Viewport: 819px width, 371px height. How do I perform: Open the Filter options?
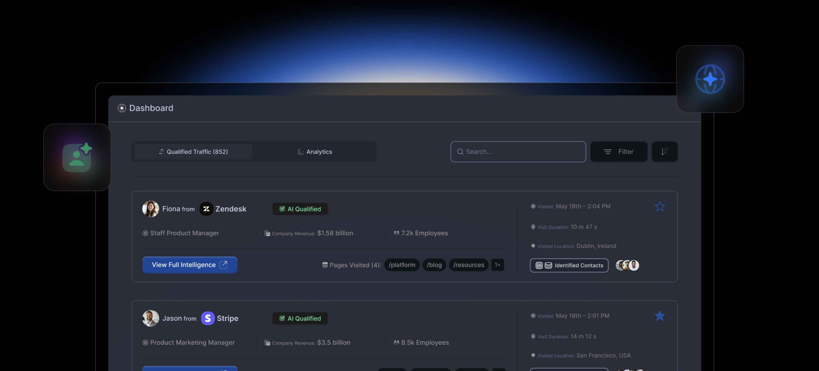(619, 151)
